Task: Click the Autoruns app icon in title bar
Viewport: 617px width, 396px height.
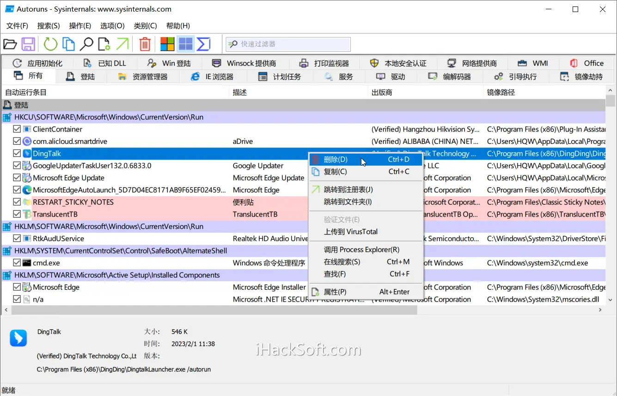Action: tap(9, 9)
